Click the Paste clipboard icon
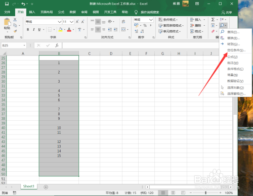253x196 pixels. pos(7,22)
